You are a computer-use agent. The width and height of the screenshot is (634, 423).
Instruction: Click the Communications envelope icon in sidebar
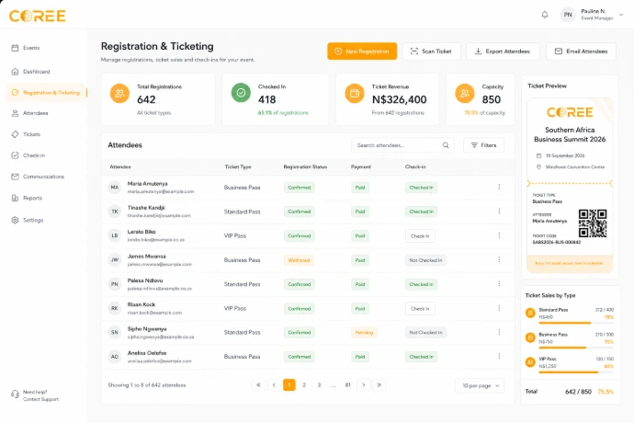click(x=15, y=177)
